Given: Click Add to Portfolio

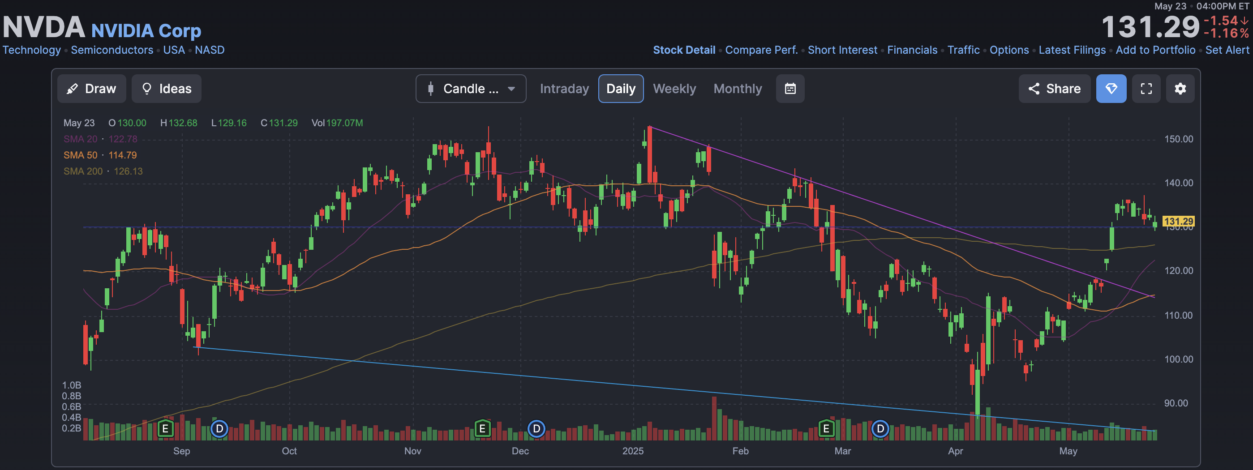Looking at the screenshot, I should point(1155,50).
